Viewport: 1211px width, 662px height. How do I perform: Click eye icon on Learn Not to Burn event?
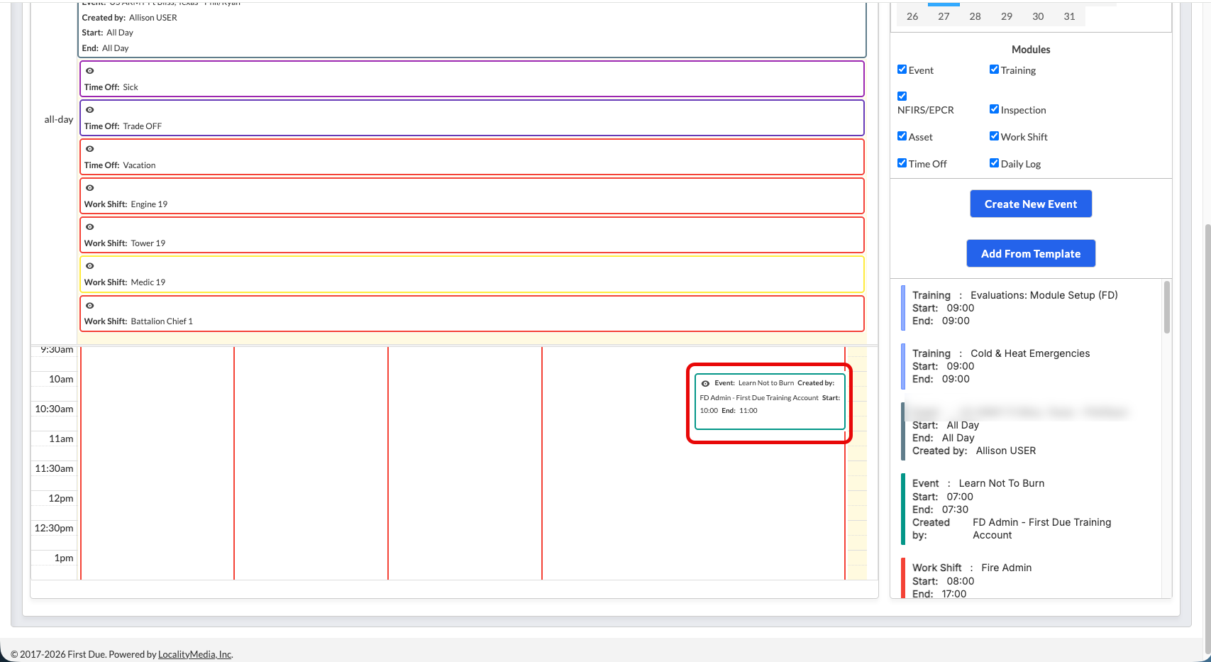(705, 383)
